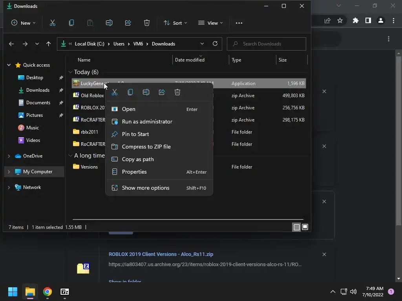The image size is (402, 301).
Task: Choose Copy as path
Action: (x=159, y=159)
